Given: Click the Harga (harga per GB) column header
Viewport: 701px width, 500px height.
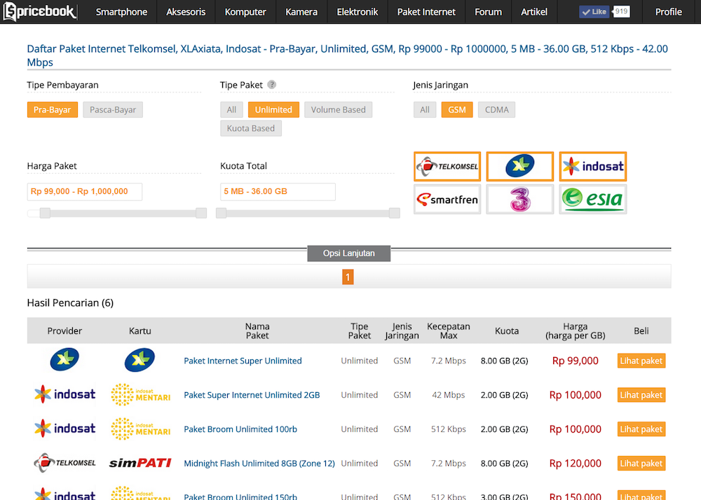Looking at the screenshot, I should click(575, 331).
